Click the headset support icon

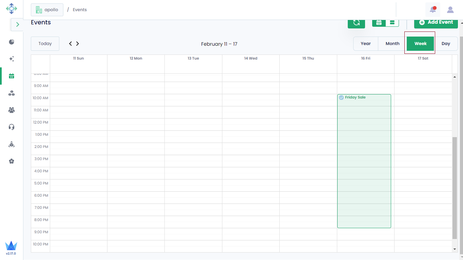12,127
